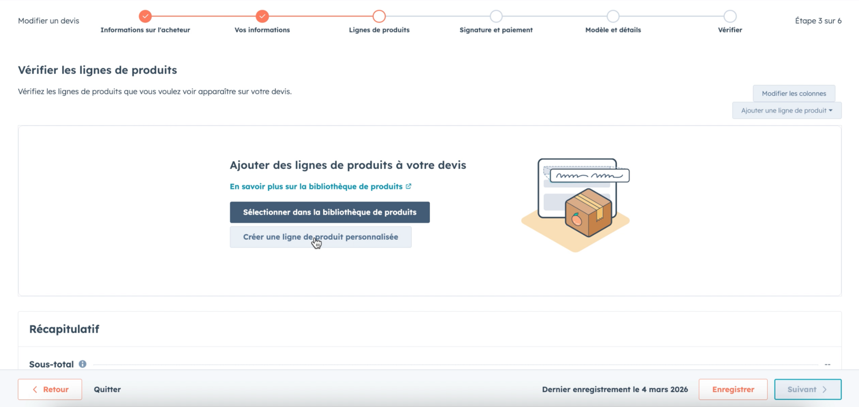Click the Récapitulatif heading
The image size is (859, 407).
(64, 329)
